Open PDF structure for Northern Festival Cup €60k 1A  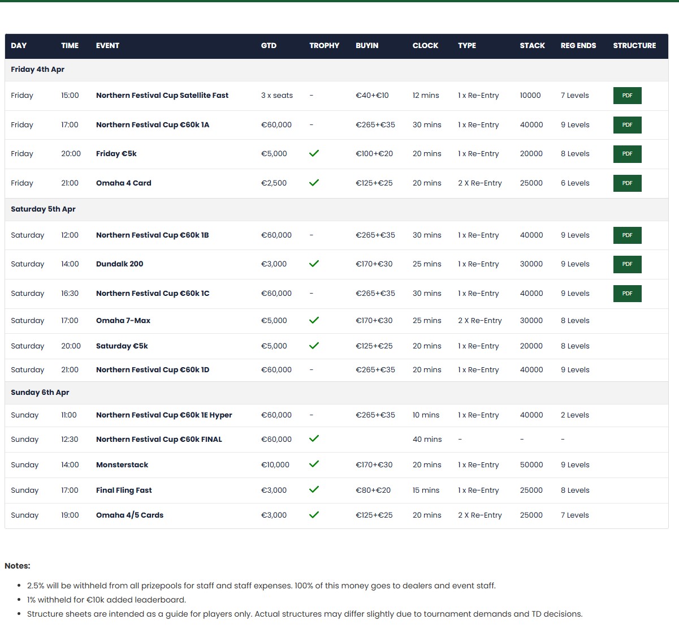tap(627, 125)
